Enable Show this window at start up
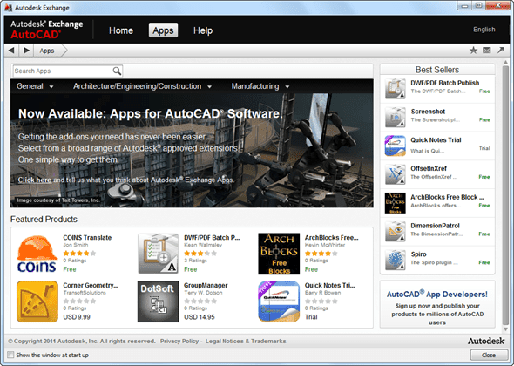Viewport: 514px width, 366px height. (x=10, y=355)
